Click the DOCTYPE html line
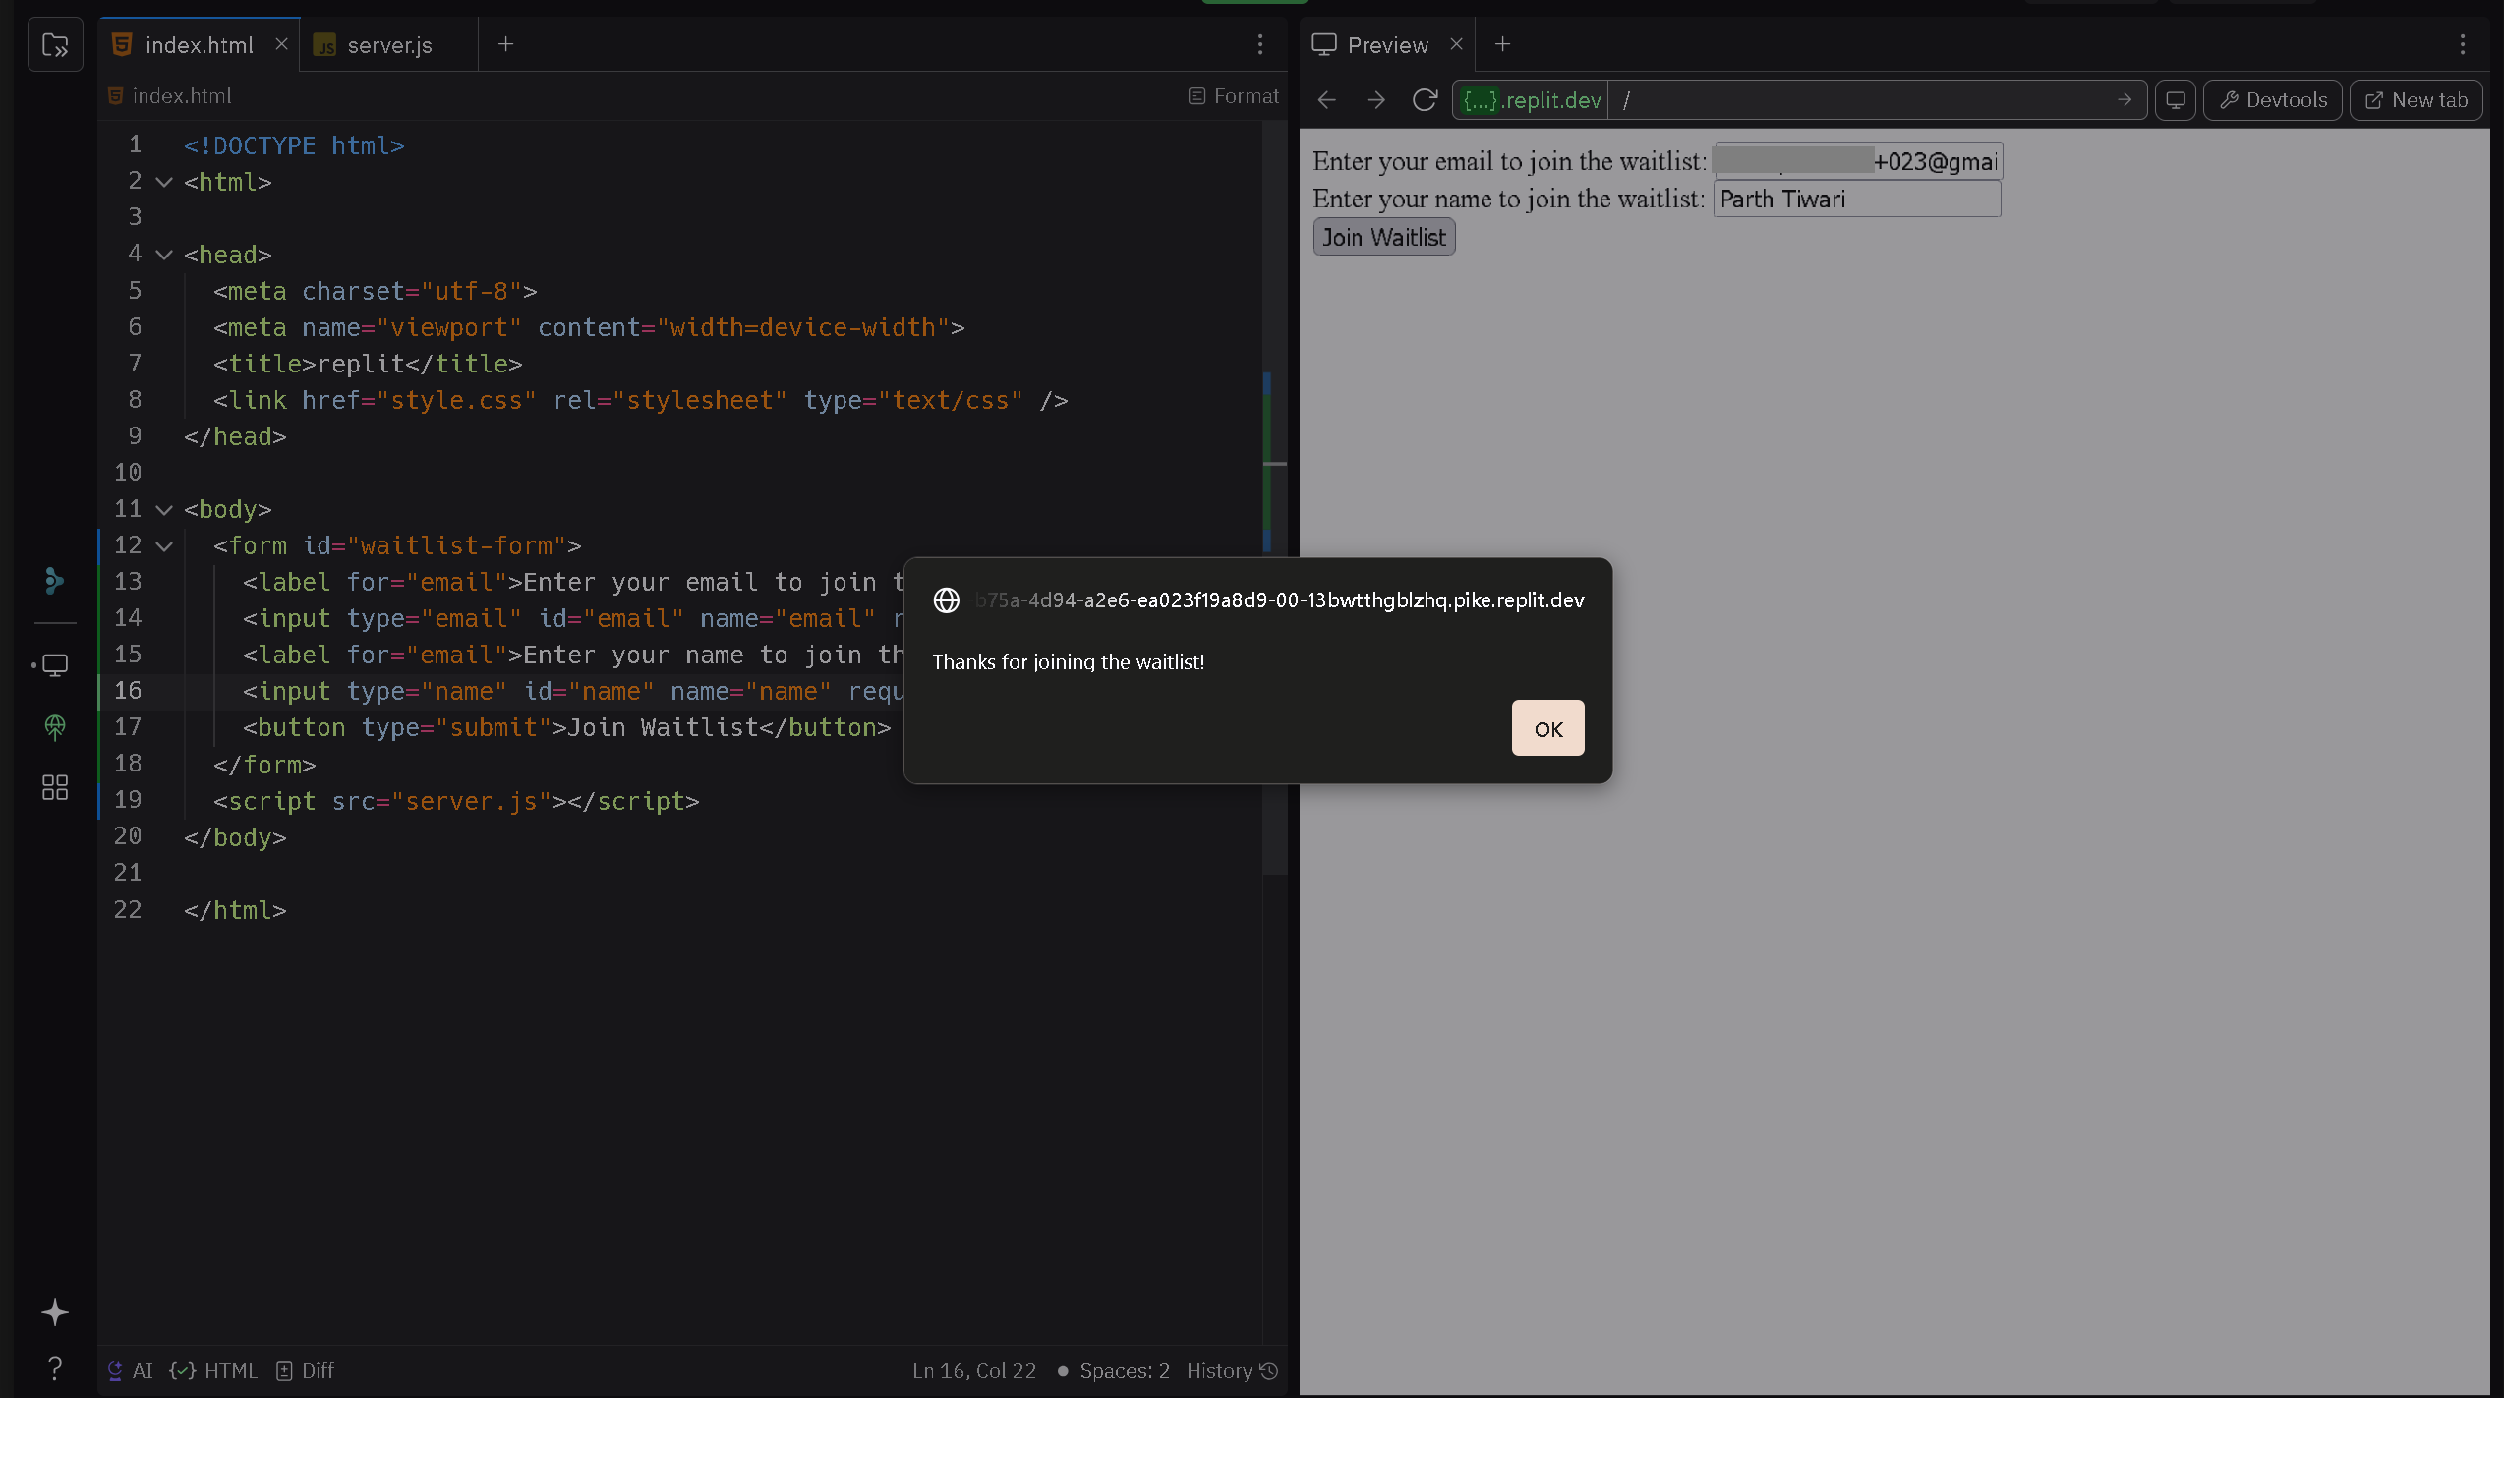The image size is (2504, 1484). 294,146
